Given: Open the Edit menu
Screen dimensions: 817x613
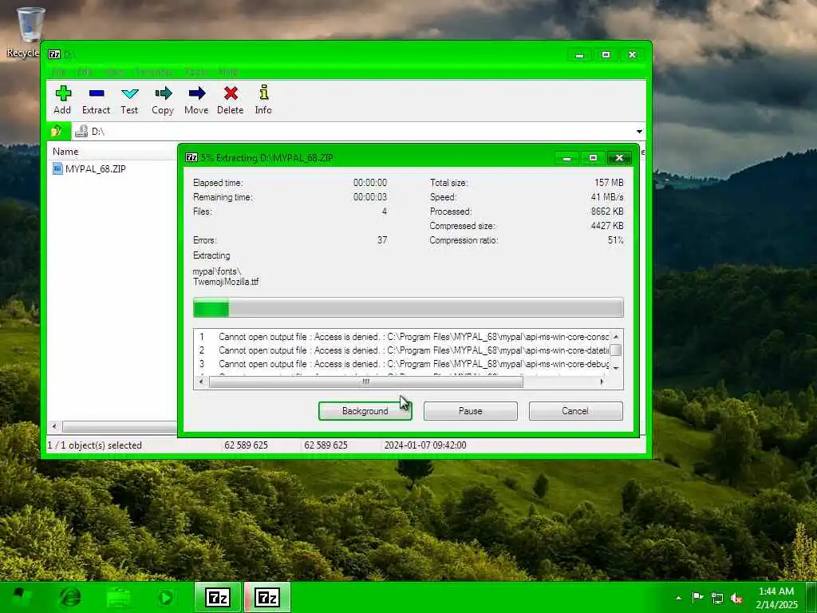Looking at the screenshot, I should click(85, 72).
